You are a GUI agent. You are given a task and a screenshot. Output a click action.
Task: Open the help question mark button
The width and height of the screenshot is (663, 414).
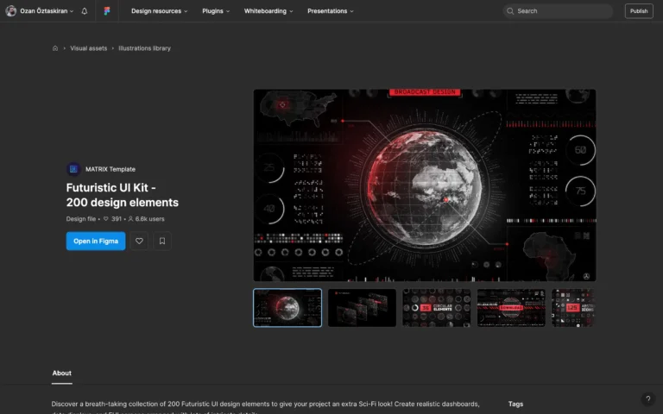pos(647,398)
